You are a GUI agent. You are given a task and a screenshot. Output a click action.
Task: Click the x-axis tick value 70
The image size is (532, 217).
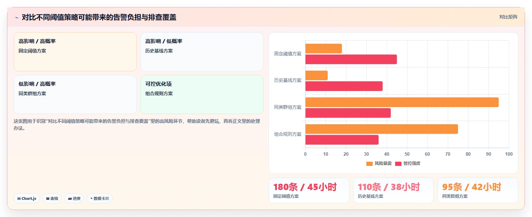click(x=448, y=154)
